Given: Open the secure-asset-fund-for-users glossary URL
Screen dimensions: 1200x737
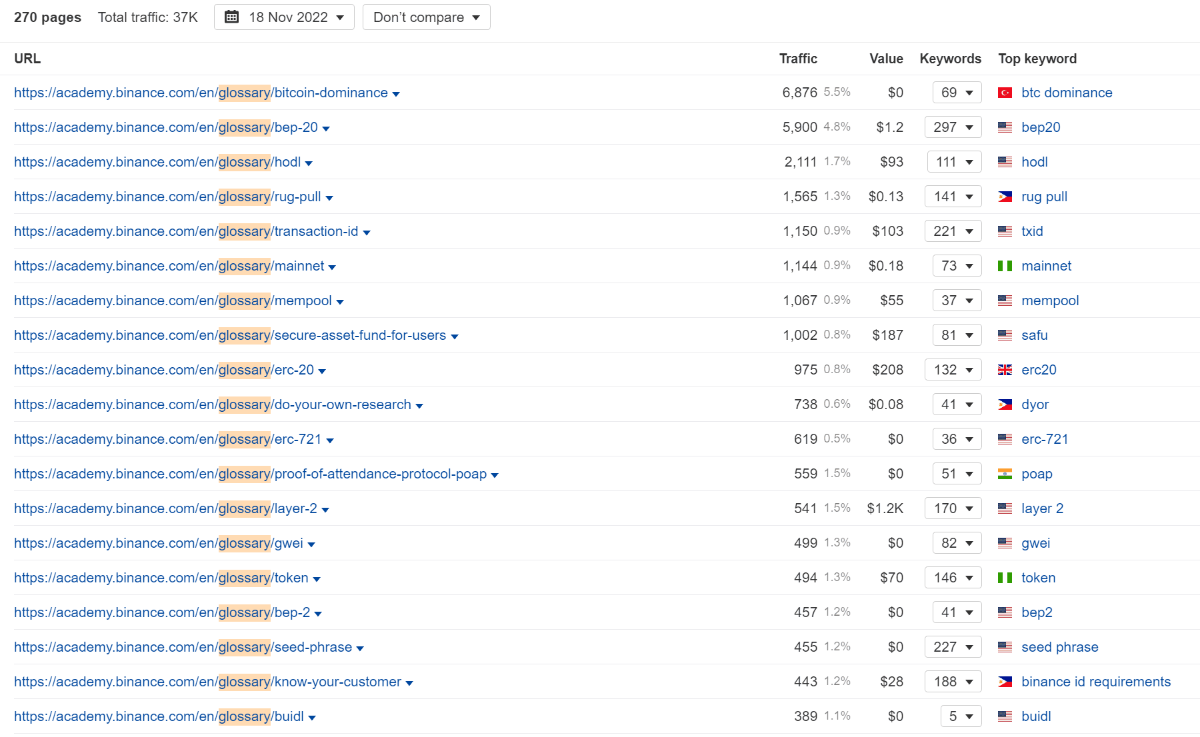Looking at the screenshot, I should point(230,335).
